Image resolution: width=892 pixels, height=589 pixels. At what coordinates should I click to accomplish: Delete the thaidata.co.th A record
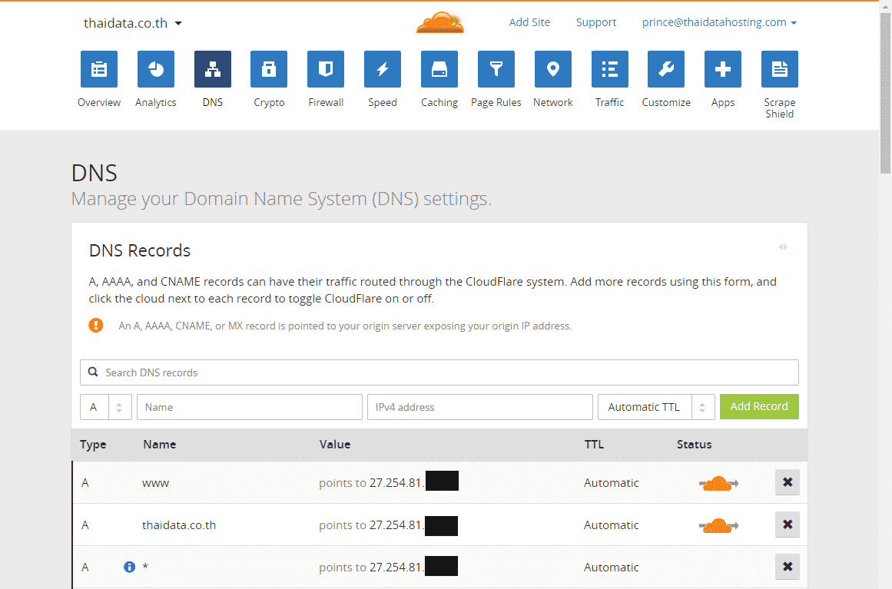(788, 524)
